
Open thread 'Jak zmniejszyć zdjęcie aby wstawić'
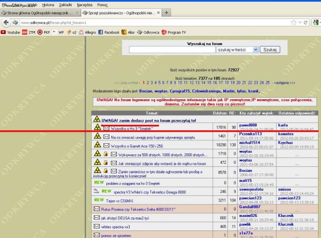[x=162, y=164]
